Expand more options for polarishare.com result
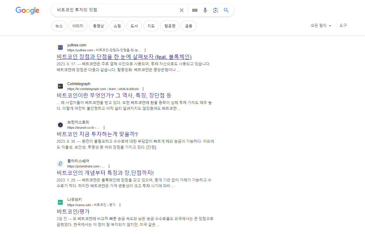 tap(109, 166)
